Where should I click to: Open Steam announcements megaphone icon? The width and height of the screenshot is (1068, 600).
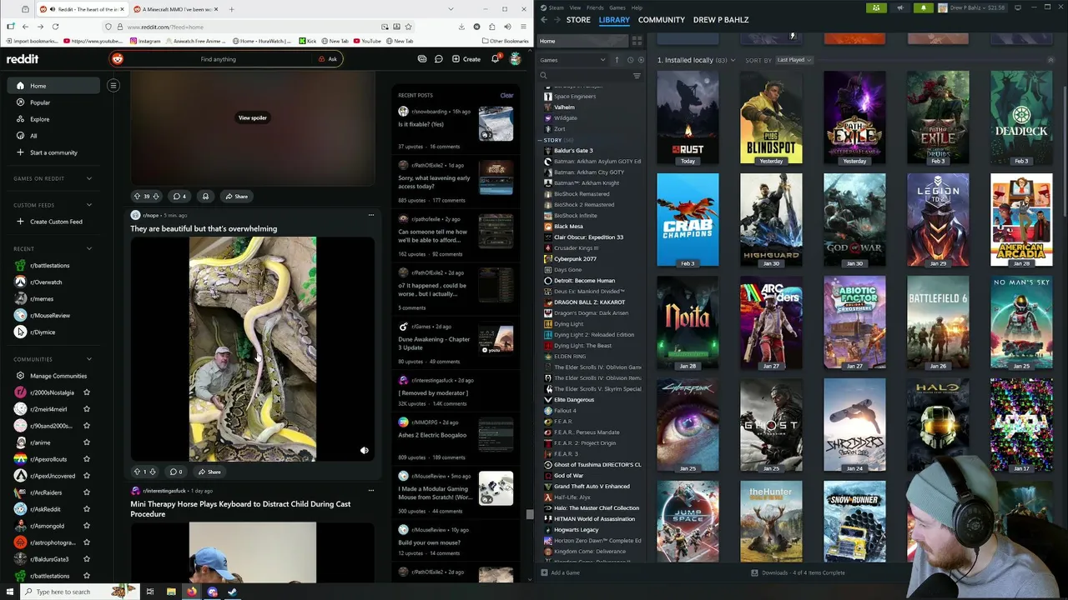900,7
